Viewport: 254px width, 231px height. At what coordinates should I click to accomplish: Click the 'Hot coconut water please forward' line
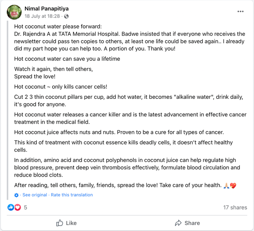point(58,27)
